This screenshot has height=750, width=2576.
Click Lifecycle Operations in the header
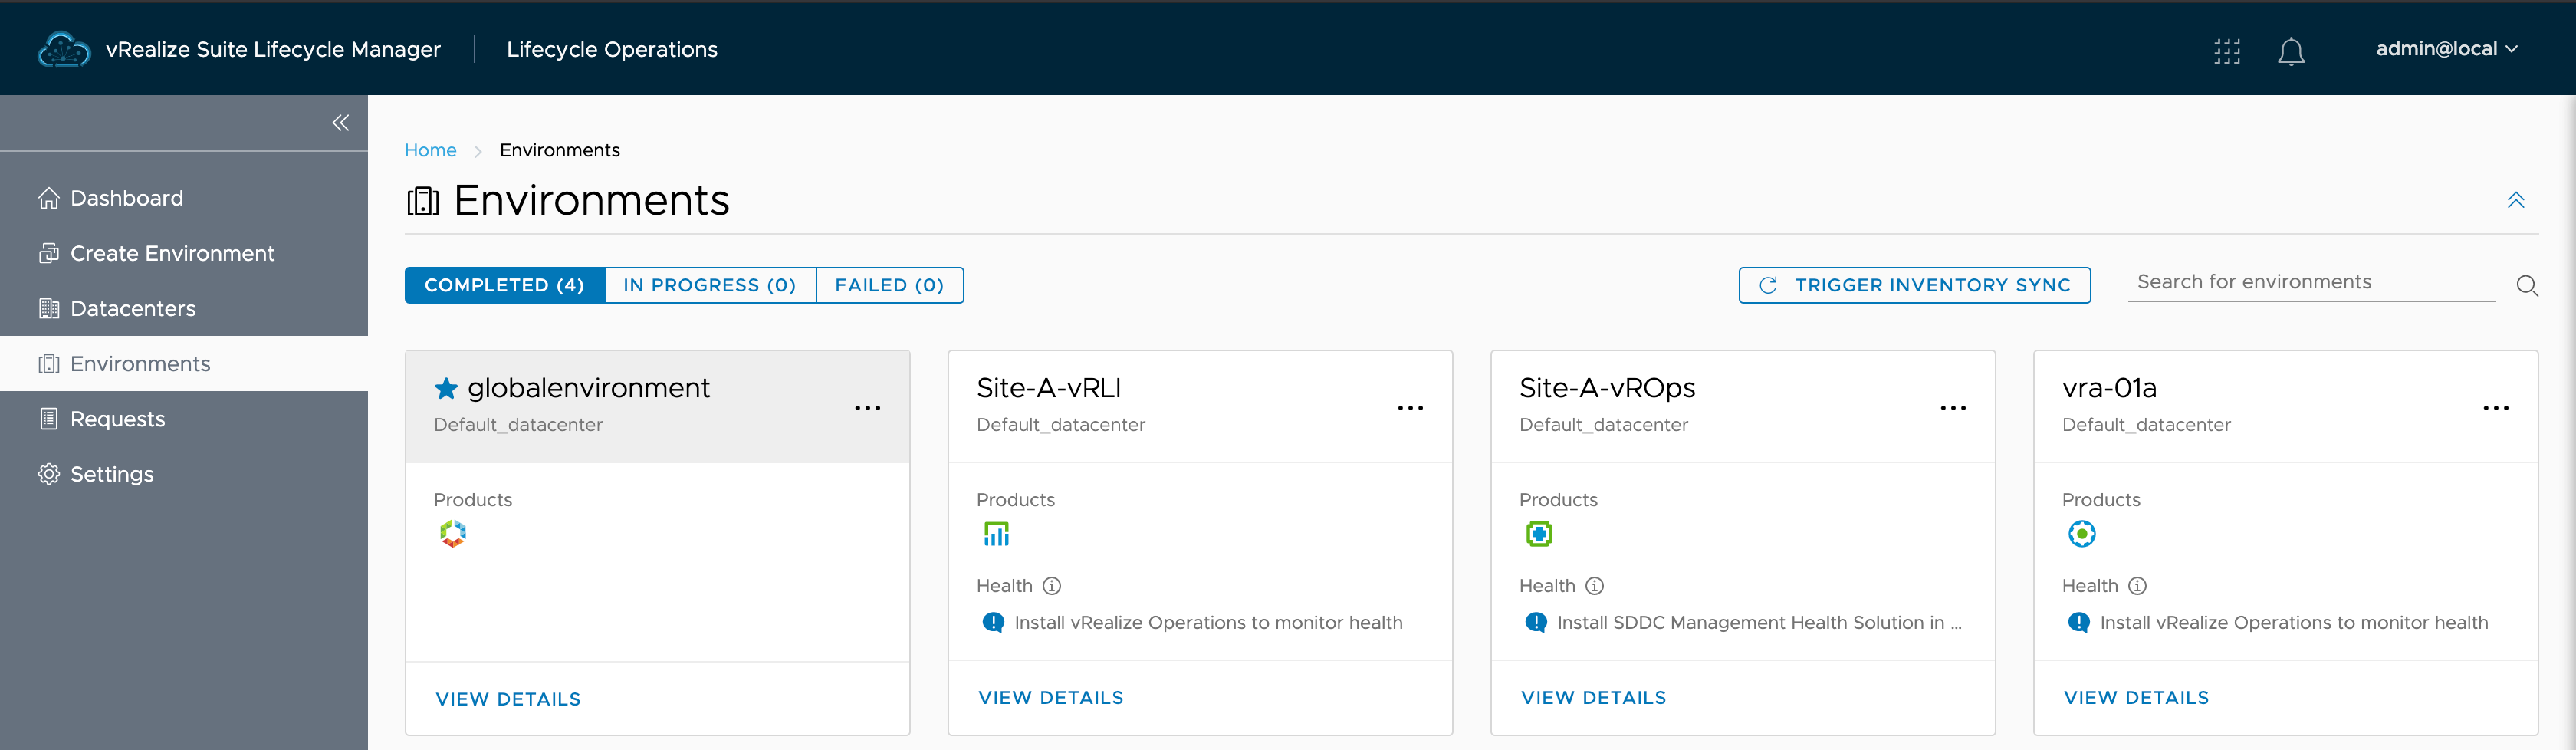612,49
